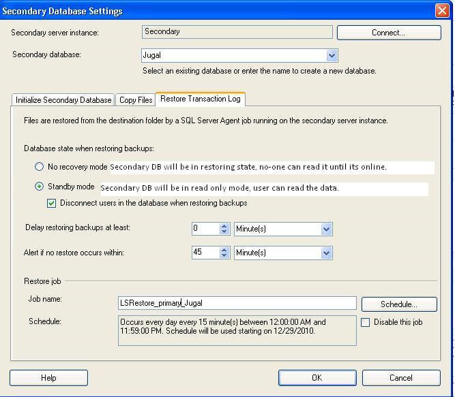
Task: Open the Secondary database dropdown arrow
Action: (332, 55)
